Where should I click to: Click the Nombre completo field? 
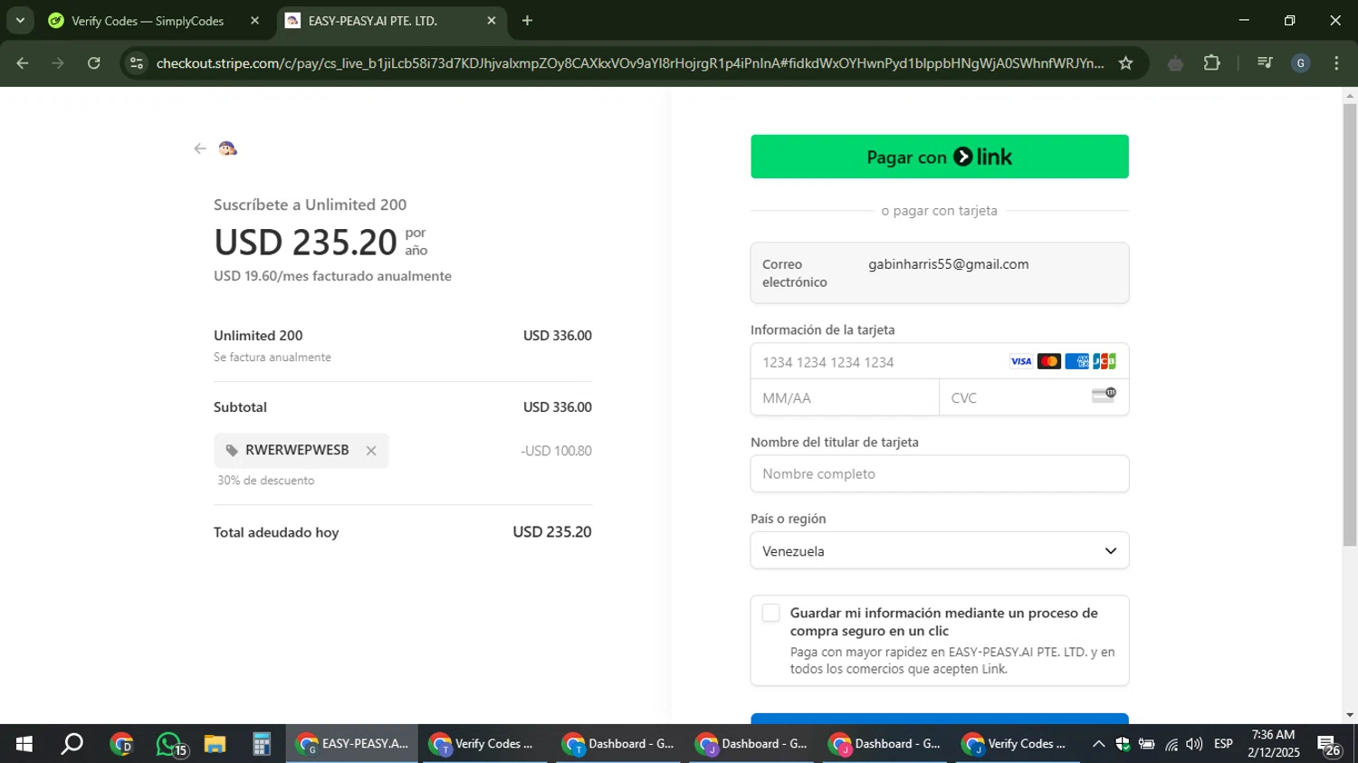[939, 474]
